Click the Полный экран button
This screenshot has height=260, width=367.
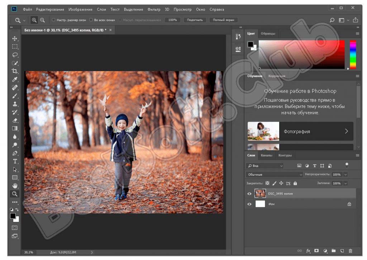(x=224, y=20)
